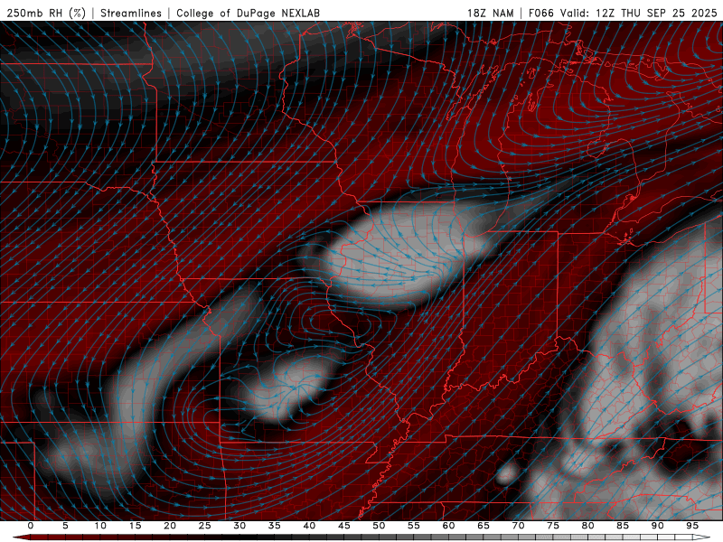The width and height of the screenshot is (723, 542).
Task: Click the "F066" forecast hour text
Action: click(x=540, y=13)
